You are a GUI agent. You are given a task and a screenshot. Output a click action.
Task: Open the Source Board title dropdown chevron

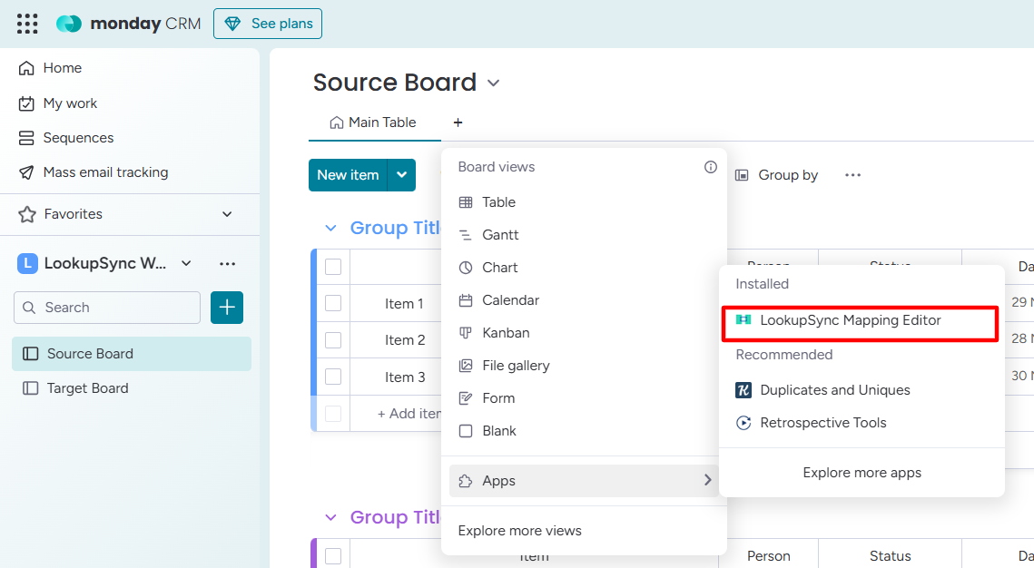[x=493, y=83]
